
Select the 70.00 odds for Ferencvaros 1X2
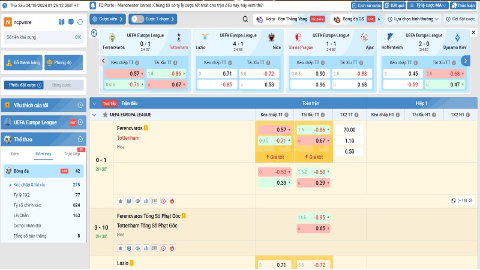point(349,130)
